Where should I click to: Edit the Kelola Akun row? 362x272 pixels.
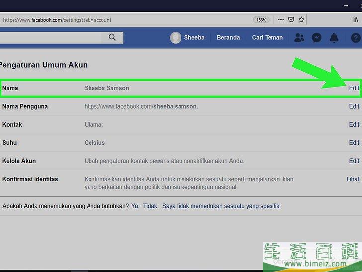pos(354,161)
